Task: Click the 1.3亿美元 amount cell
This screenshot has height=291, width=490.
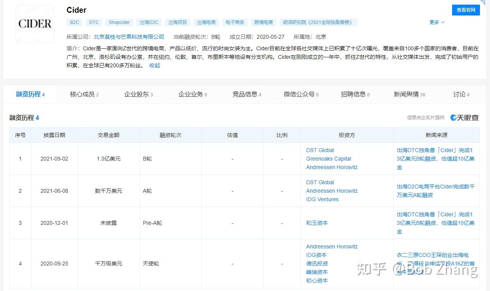Action: click(108, 159)
